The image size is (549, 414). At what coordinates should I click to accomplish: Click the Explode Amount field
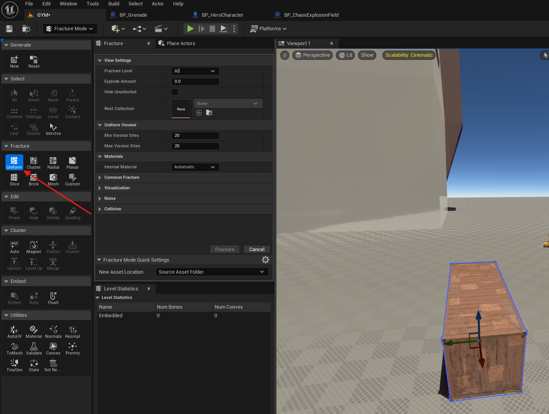click(195, 82)
